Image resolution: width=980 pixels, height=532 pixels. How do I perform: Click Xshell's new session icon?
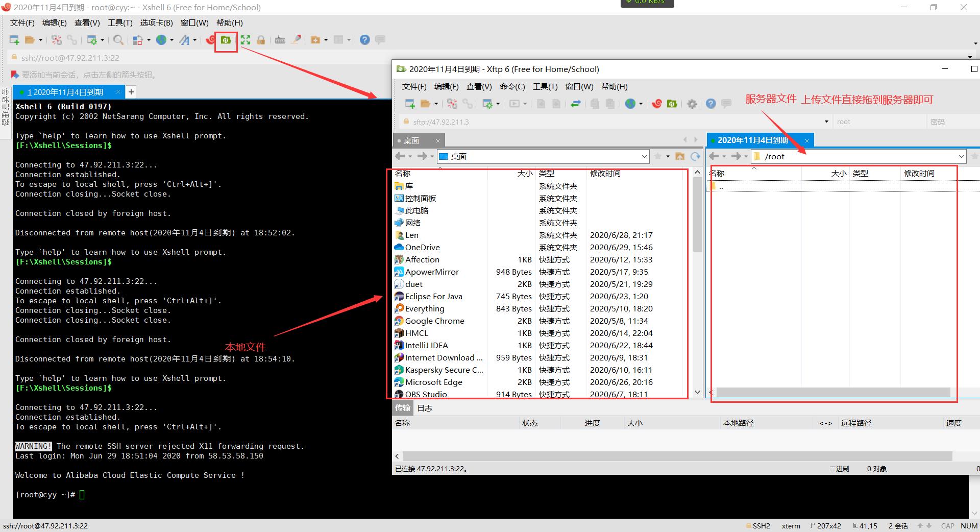click(x=14, y=40)
